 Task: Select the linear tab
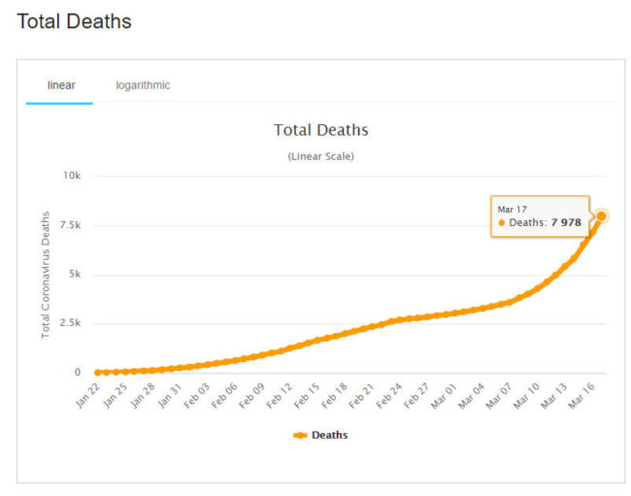coord(61,85)
